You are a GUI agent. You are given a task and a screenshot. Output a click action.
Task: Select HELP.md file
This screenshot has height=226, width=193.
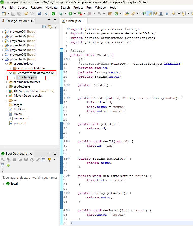tap(20, 109)
